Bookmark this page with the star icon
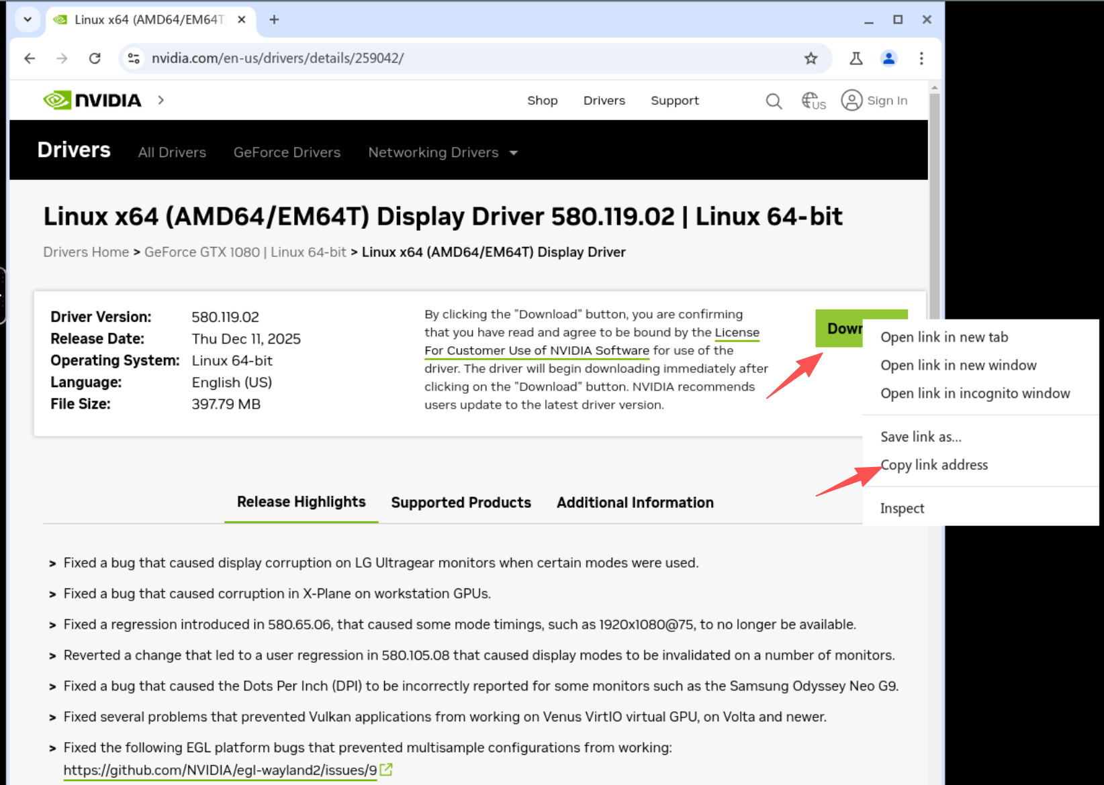The height and width of the screenshot is (785, 1104). pos(811,58)
